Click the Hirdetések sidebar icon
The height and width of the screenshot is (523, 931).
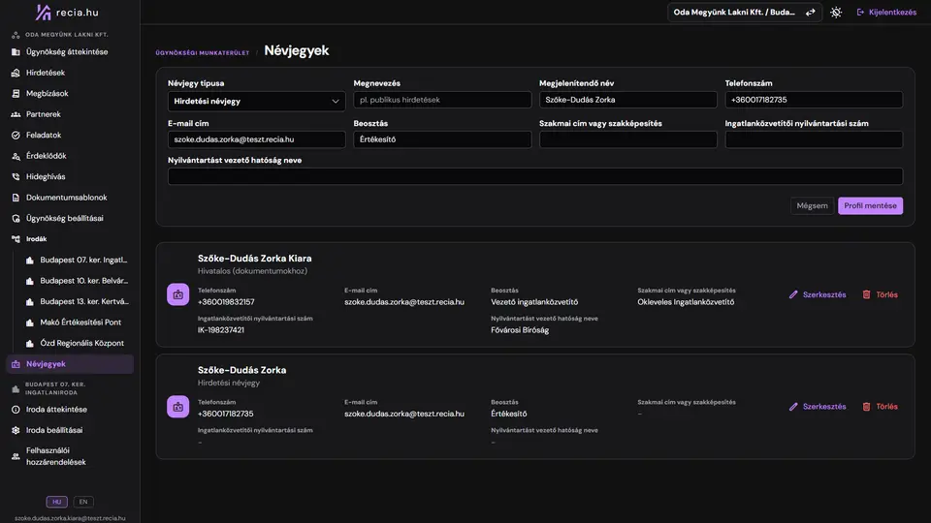pyautogui.click(x=16, y=73)
